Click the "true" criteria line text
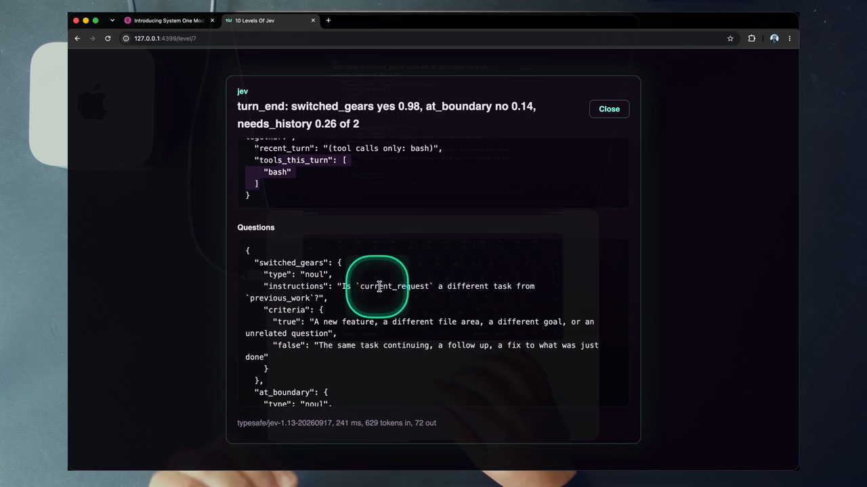This screenshot has height=487, width=867. pyautogui.click(x=420, y=327)
